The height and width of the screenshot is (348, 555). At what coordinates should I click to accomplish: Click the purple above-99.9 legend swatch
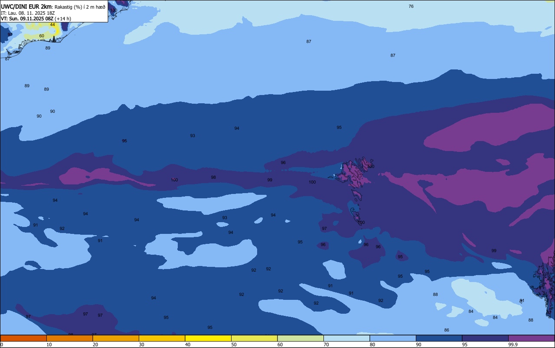(x=531, y=338)
